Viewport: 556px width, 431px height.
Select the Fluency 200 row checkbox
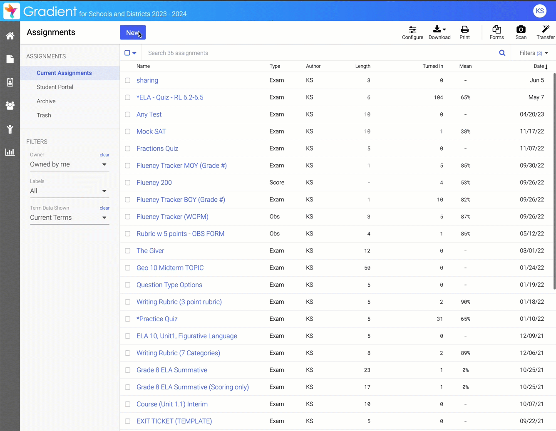coord(128,183)
